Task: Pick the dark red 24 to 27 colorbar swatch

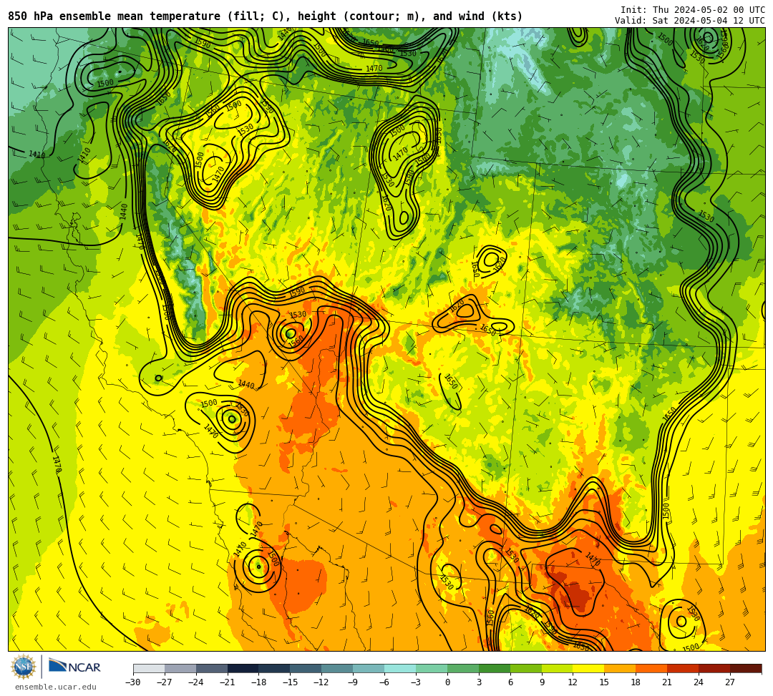Action: coord(715,668)
